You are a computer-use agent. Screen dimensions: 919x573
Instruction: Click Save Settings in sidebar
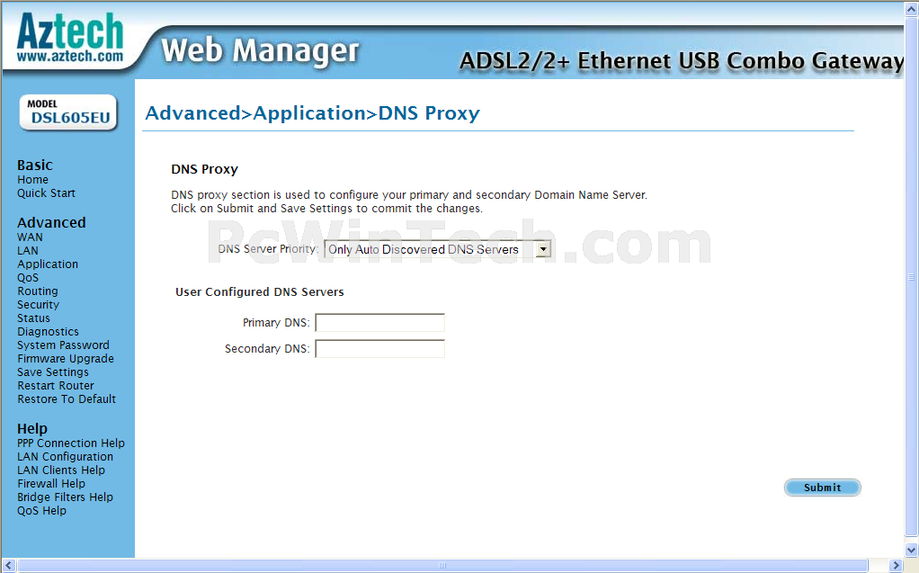(53, 372)
